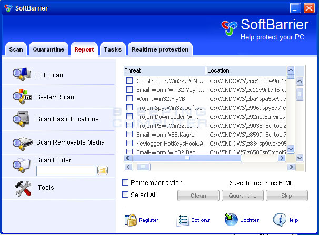319x235 pixels.
Task: Click the Quarantine button below the list
Action: (243, 196)
